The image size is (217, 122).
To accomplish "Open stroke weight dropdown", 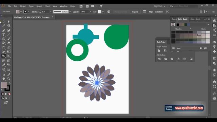I will 51,12.
